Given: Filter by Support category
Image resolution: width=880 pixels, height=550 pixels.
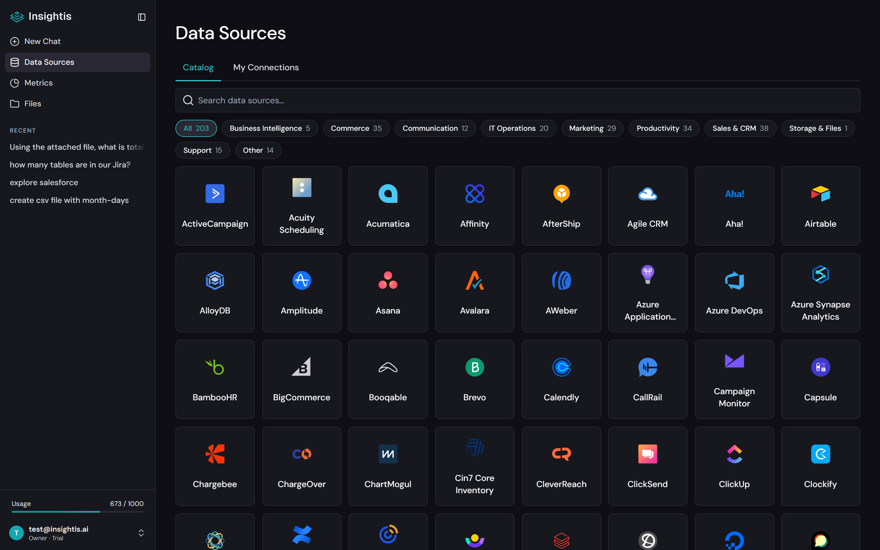Looking at the screenshot, I should (203, 150).
